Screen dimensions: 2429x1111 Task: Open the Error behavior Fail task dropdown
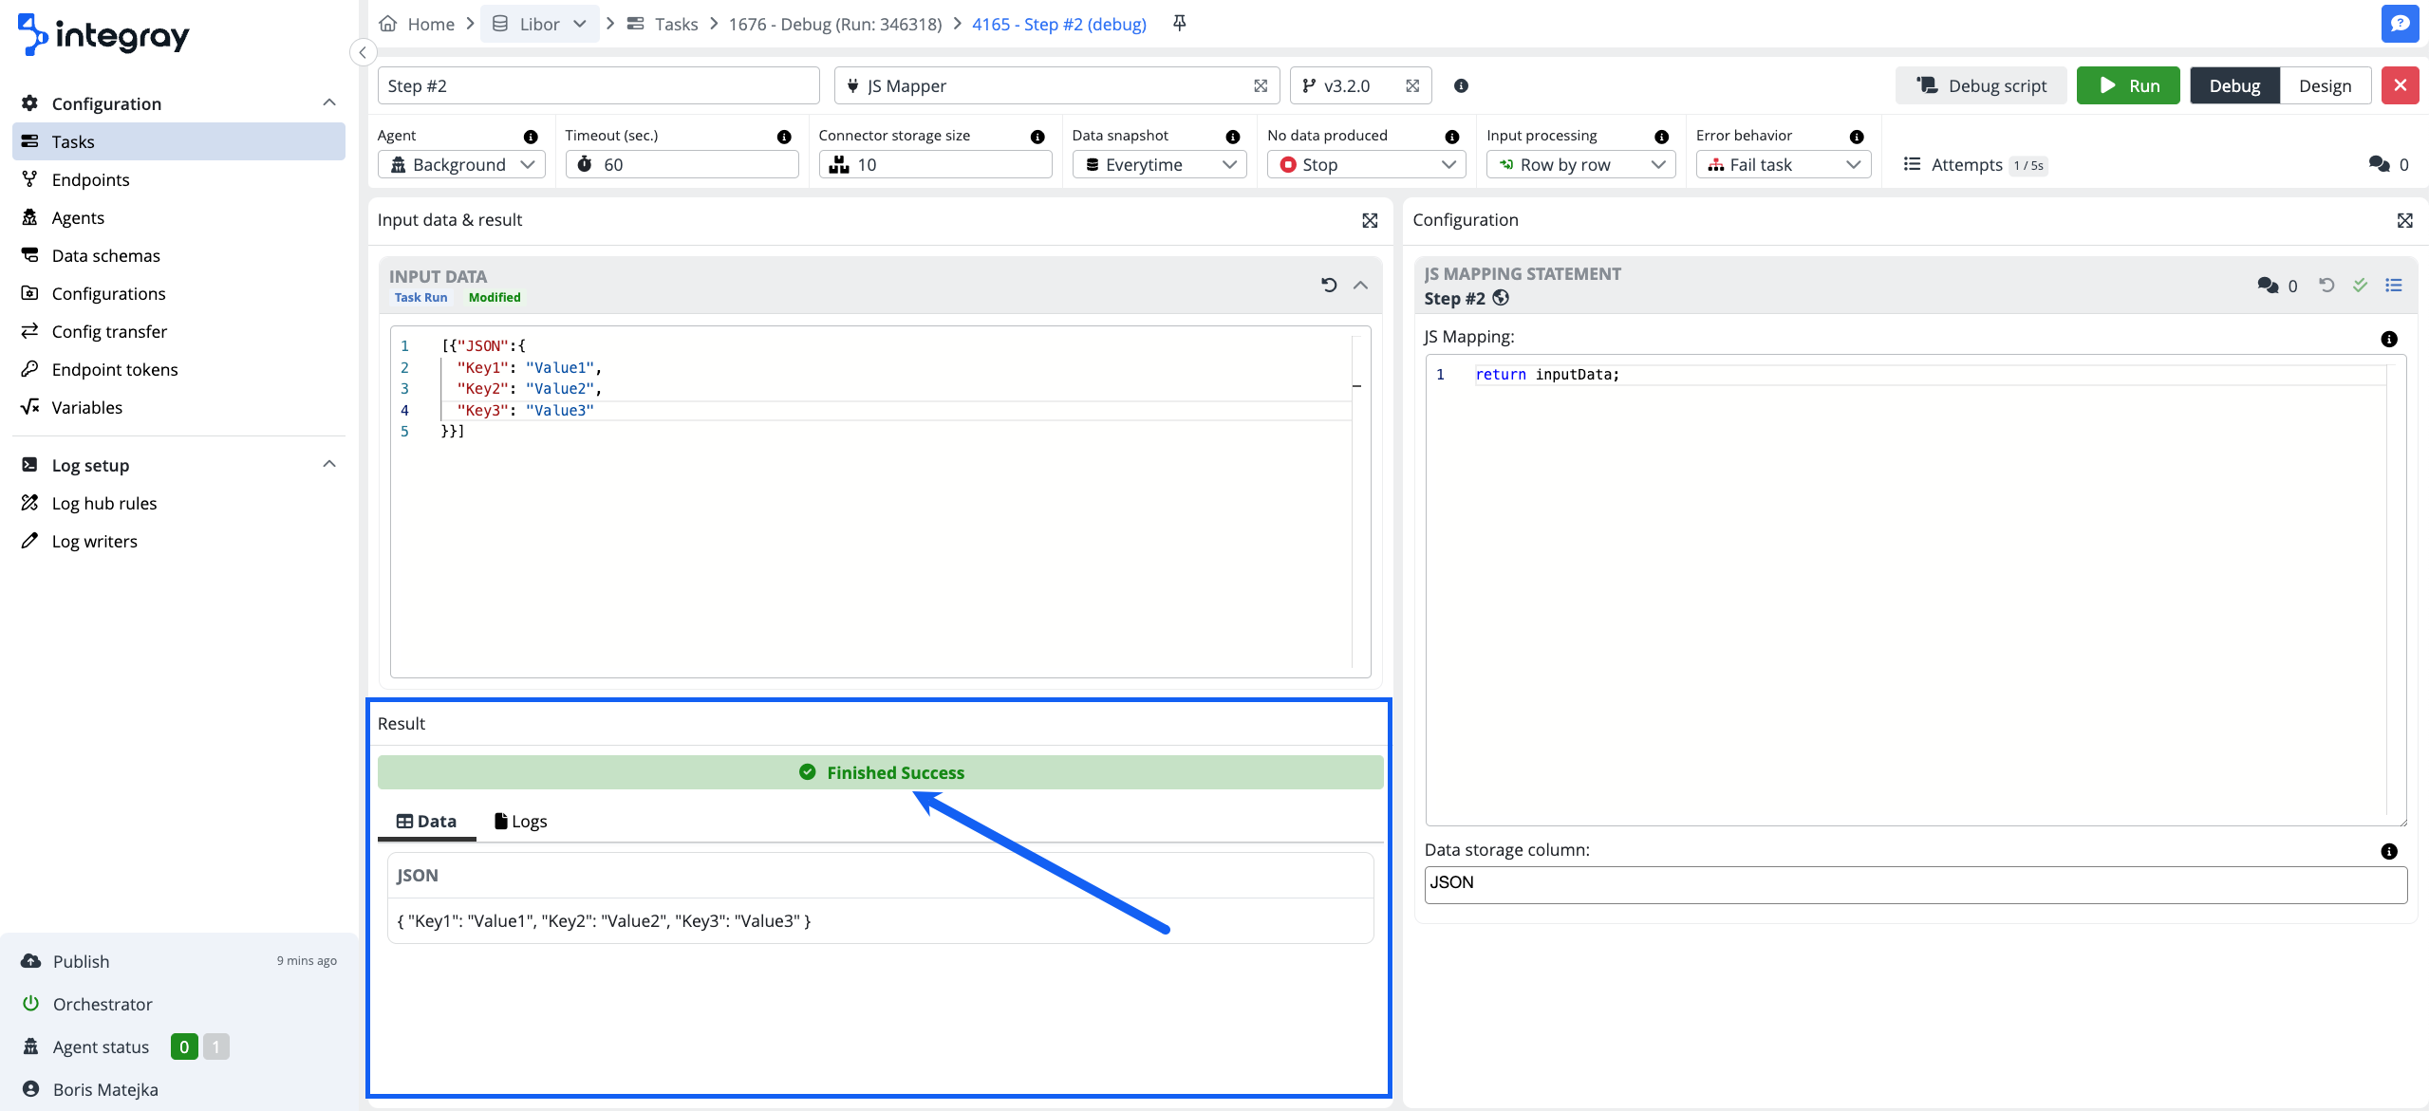pyautogui.click(x=1783, y=164)
